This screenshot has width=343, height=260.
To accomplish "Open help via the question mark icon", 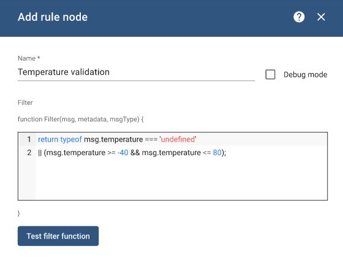I will (x=299, y=17).
